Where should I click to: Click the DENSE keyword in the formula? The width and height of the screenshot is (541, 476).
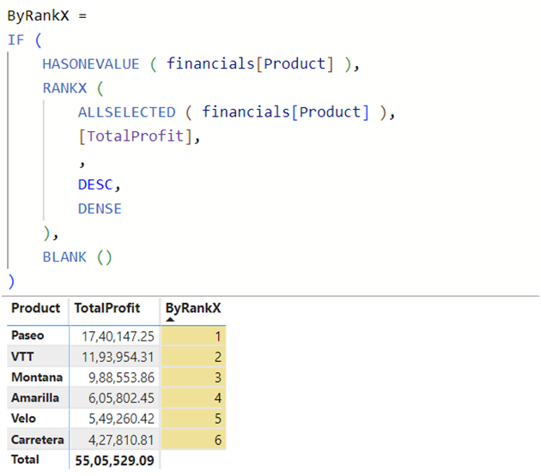tap(100, 209)
